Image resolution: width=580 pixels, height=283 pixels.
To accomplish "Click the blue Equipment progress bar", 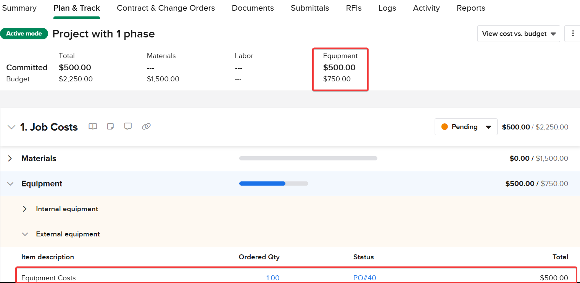I will (263, 184).
